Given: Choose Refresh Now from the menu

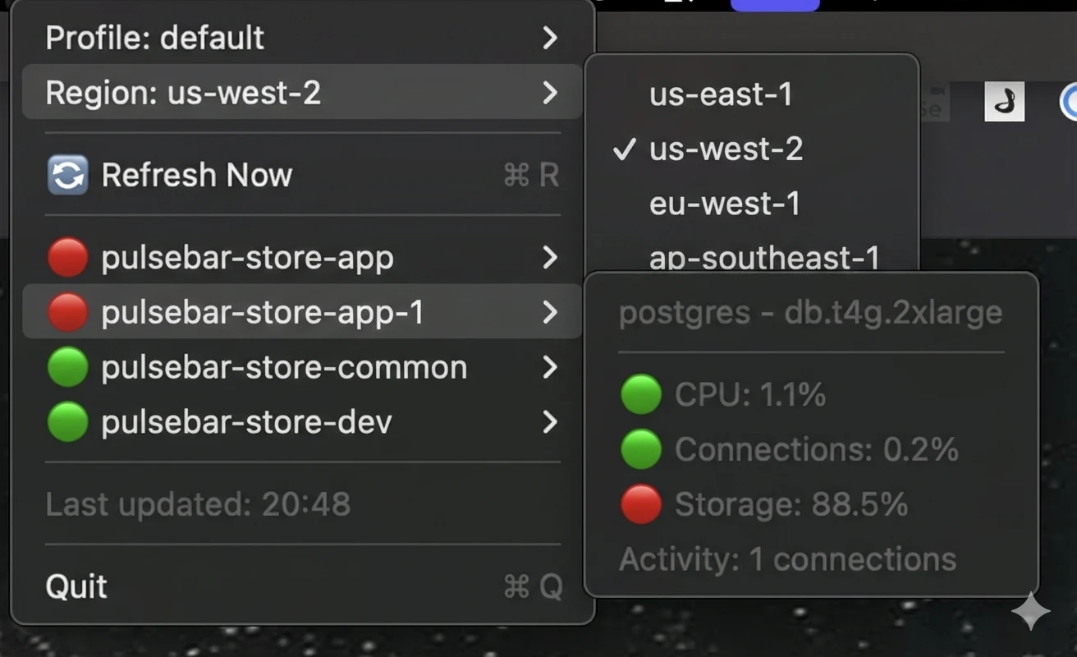Looking at the screenshot, I should pyautogui.click(x=302, y=175).
